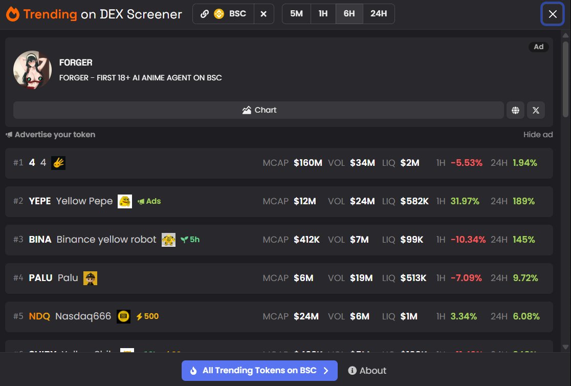This screenshot has width=571, height=386.
Task: Click the Yellow Pepe token logo
Action: [x=125, y=201]
